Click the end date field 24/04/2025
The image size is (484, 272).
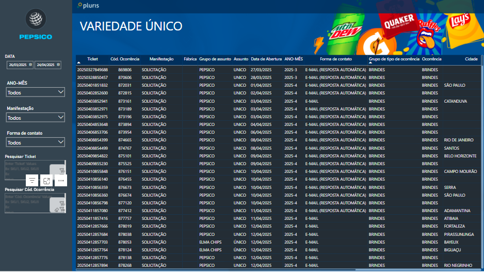(x=48, y=65)
